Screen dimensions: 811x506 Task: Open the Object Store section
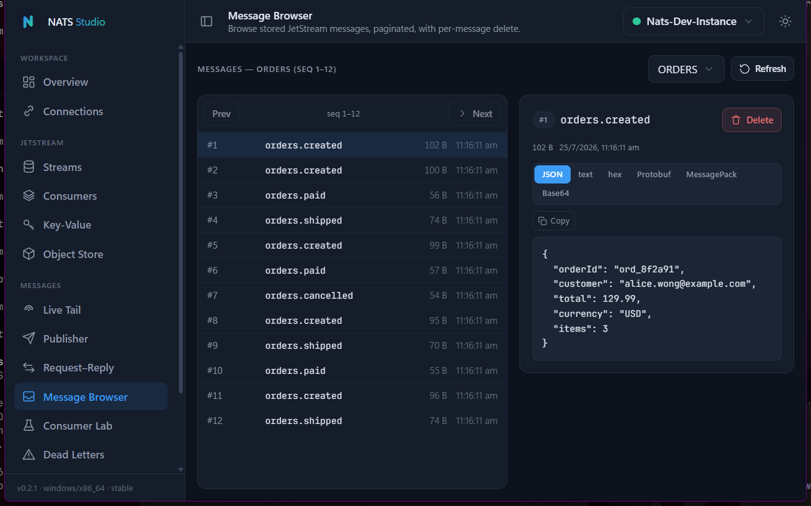coord(91,254)
